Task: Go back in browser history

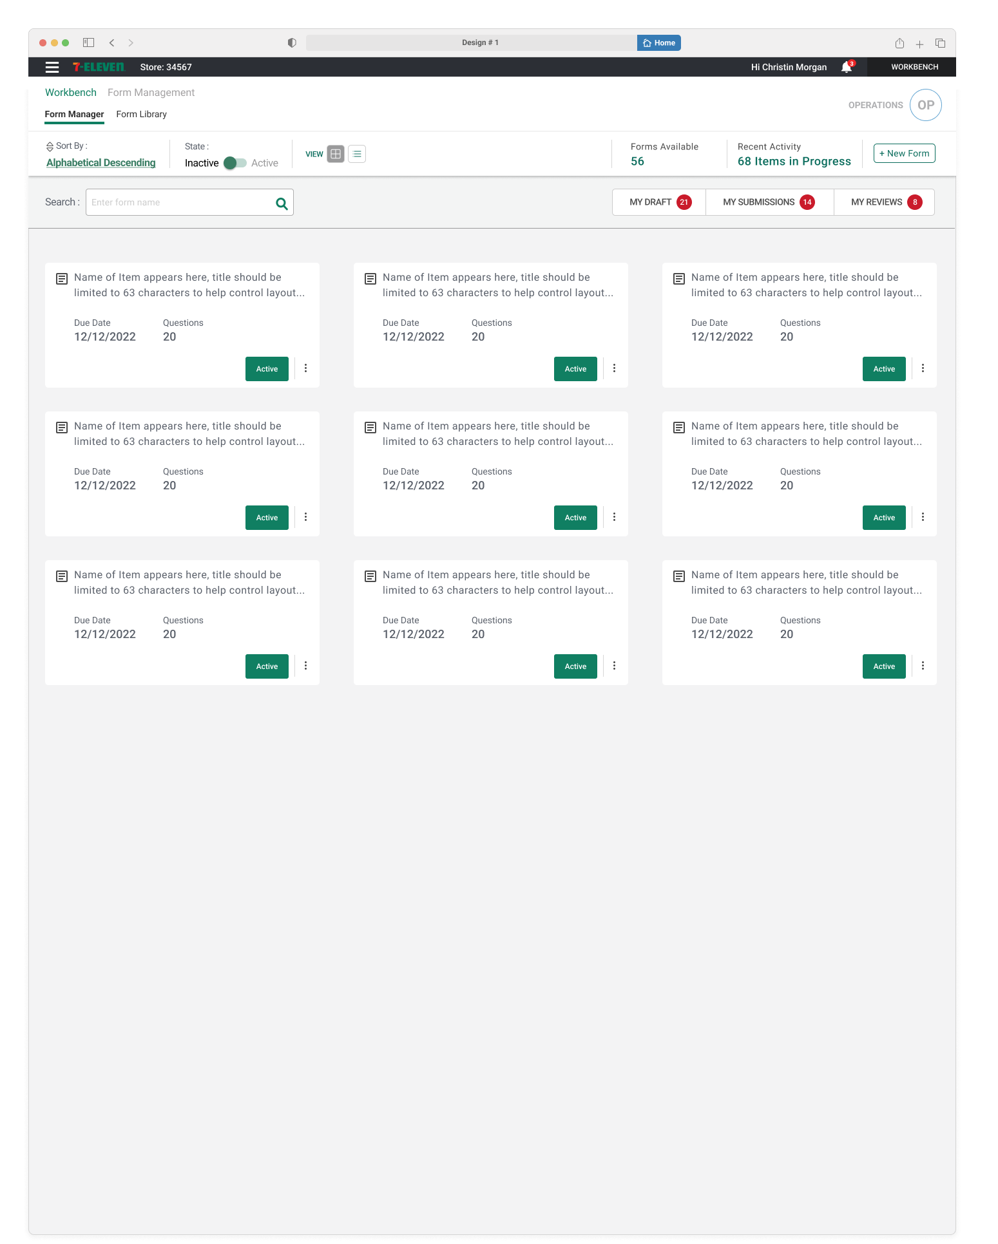Action: [112, 42]
